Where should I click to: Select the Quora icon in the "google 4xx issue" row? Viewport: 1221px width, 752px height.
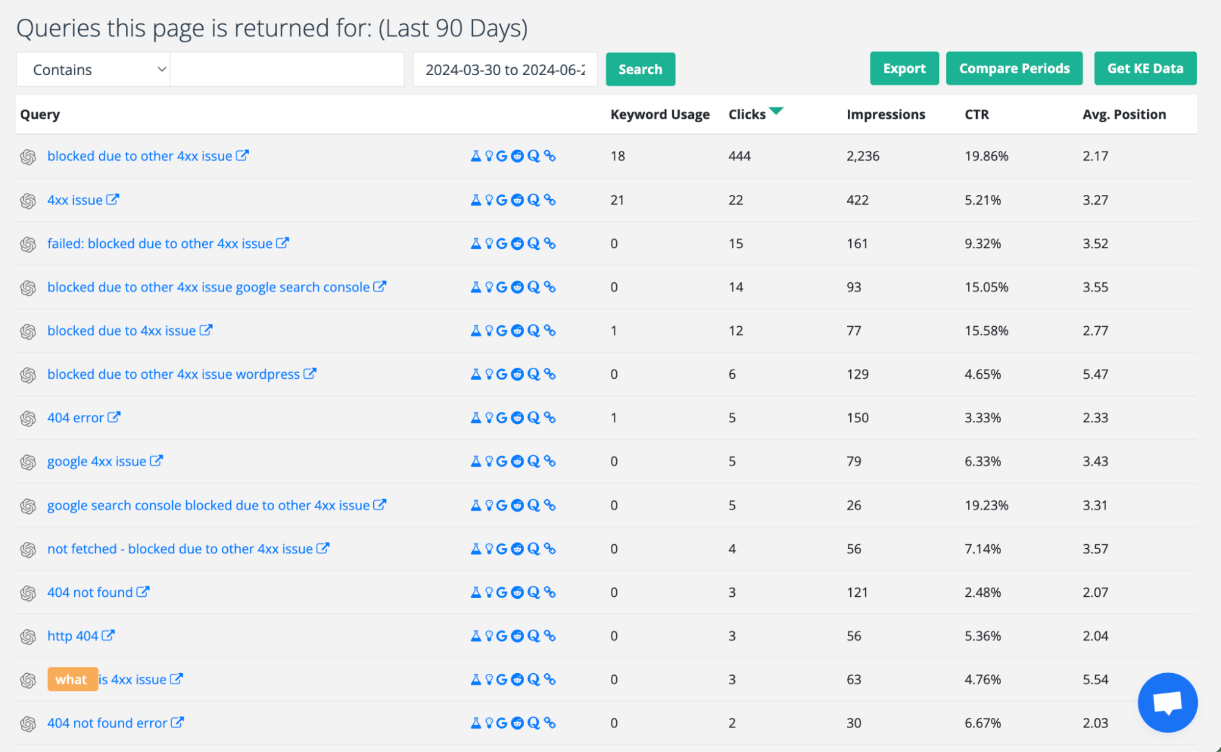[x=534, y=461]
